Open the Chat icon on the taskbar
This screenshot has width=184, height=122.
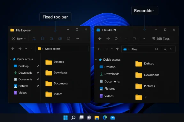tap(89, 118)
